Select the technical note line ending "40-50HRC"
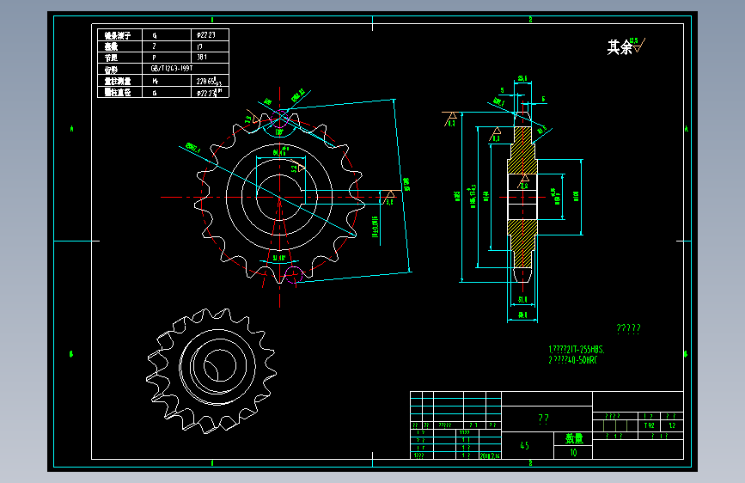 pos(572,360)
